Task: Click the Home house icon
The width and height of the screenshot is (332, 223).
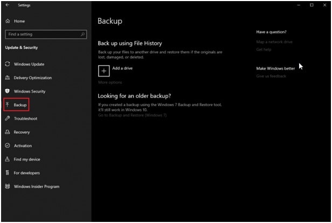Action: tap(8, 21)
